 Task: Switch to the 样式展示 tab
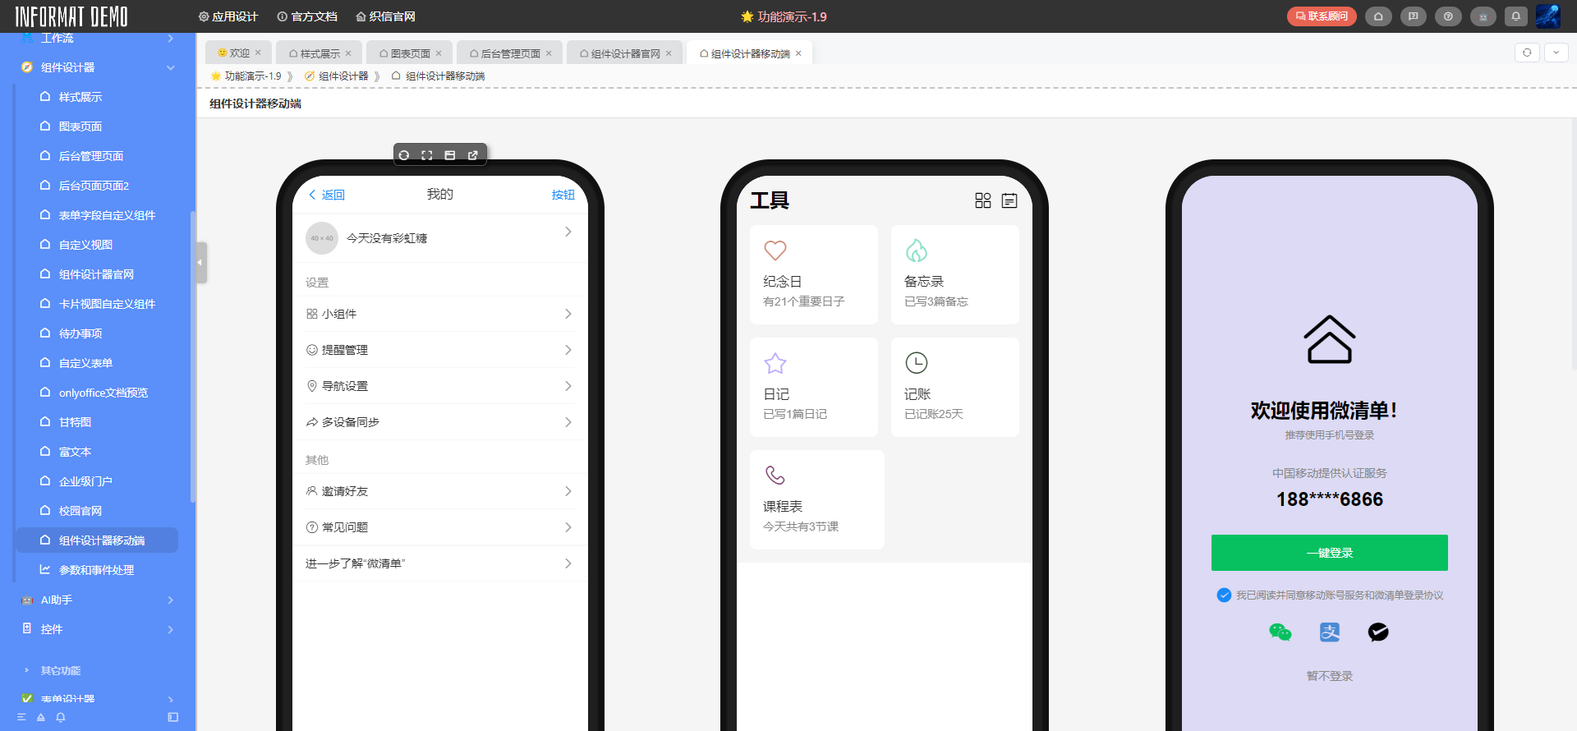tap(320, 53)
